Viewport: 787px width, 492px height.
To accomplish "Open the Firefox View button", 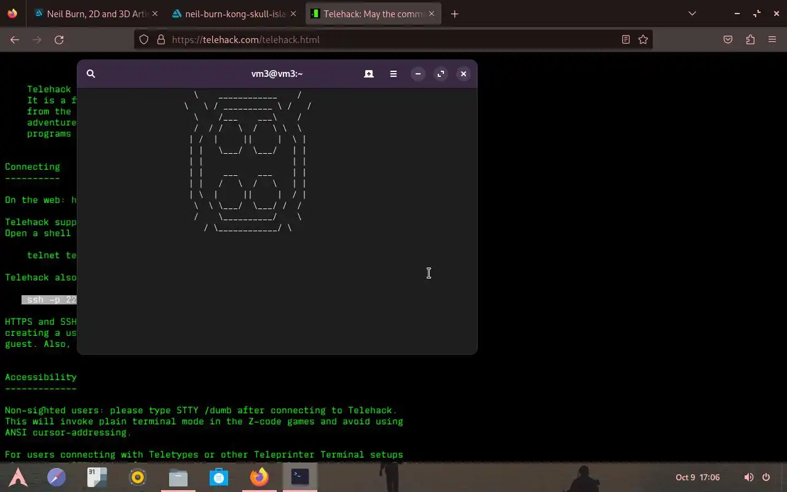I will pyautogui.click(x=12, y=14).
